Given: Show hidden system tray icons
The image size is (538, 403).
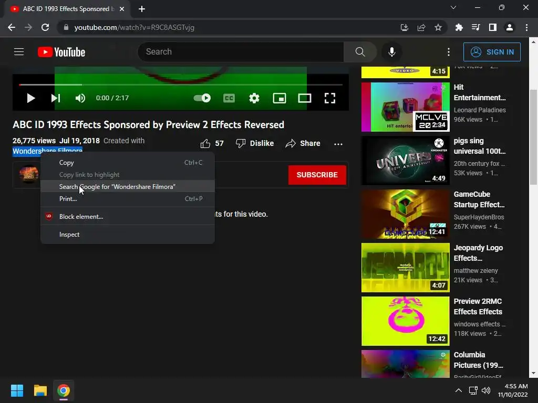Looking at the screenshot, I should click(458, 390).
